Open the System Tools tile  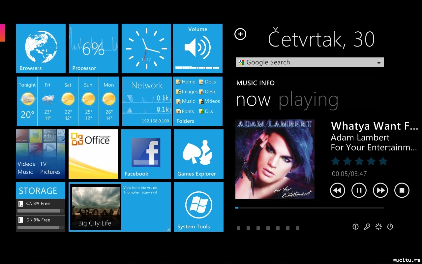199,207
